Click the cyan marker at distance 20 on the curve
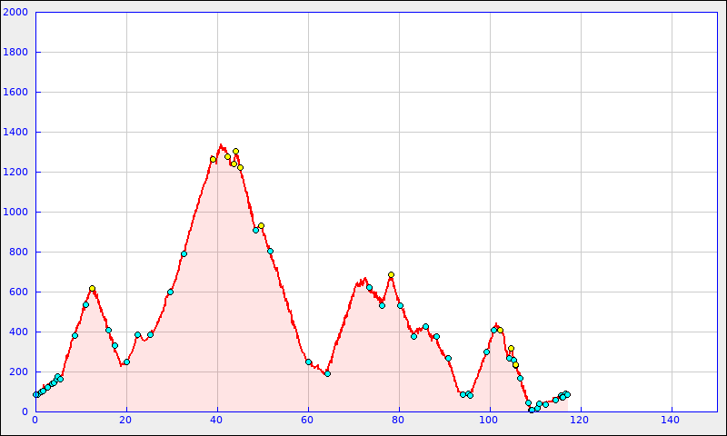The width and height of the screenshot is (727, 436). tap(126, 362)
